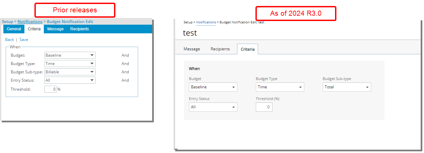Switch to the Message tab under test heading
The height and width of the screenshot is (153, 424).
pos(192,49)
